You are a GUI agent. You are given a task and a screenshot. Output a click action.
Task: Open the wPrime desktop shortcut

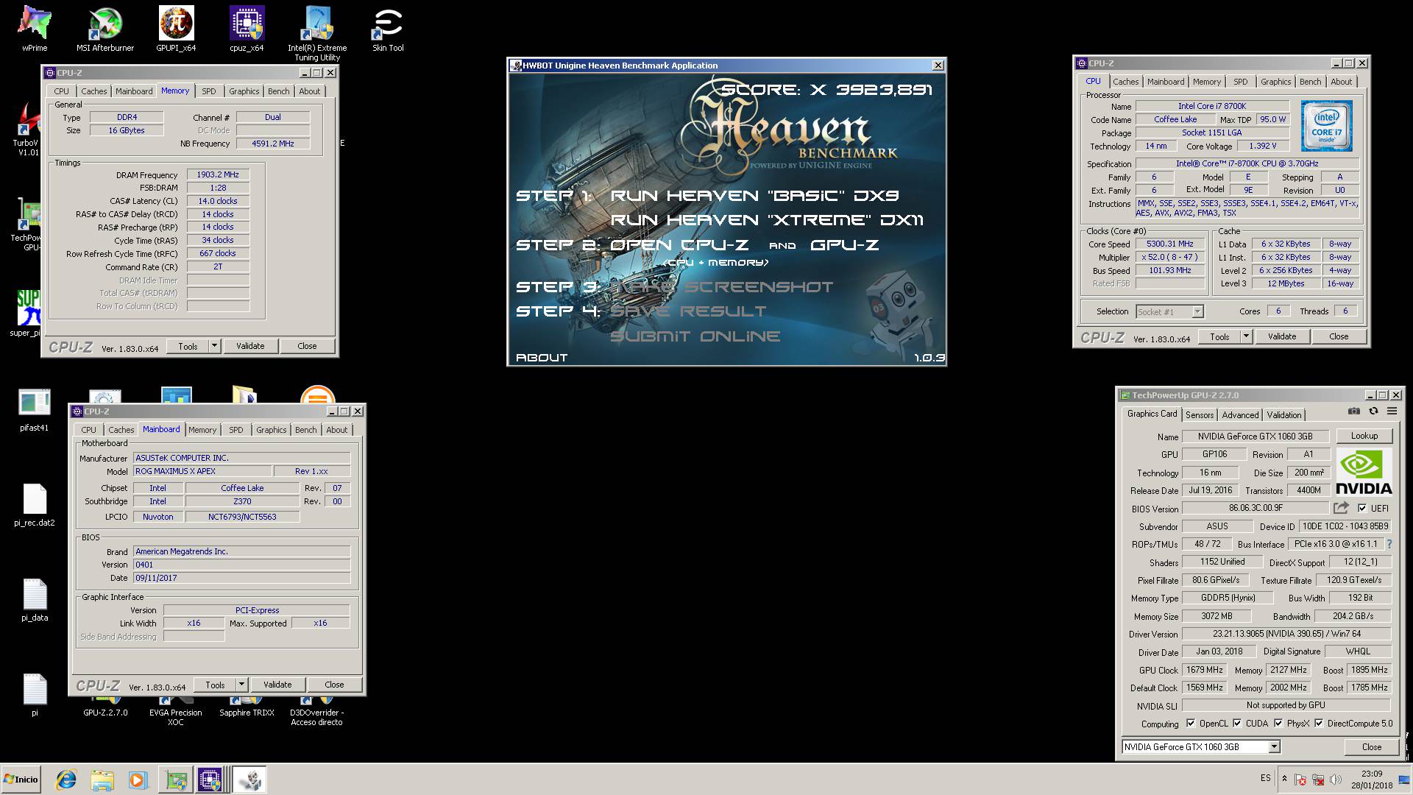click(x=35, y=29)
